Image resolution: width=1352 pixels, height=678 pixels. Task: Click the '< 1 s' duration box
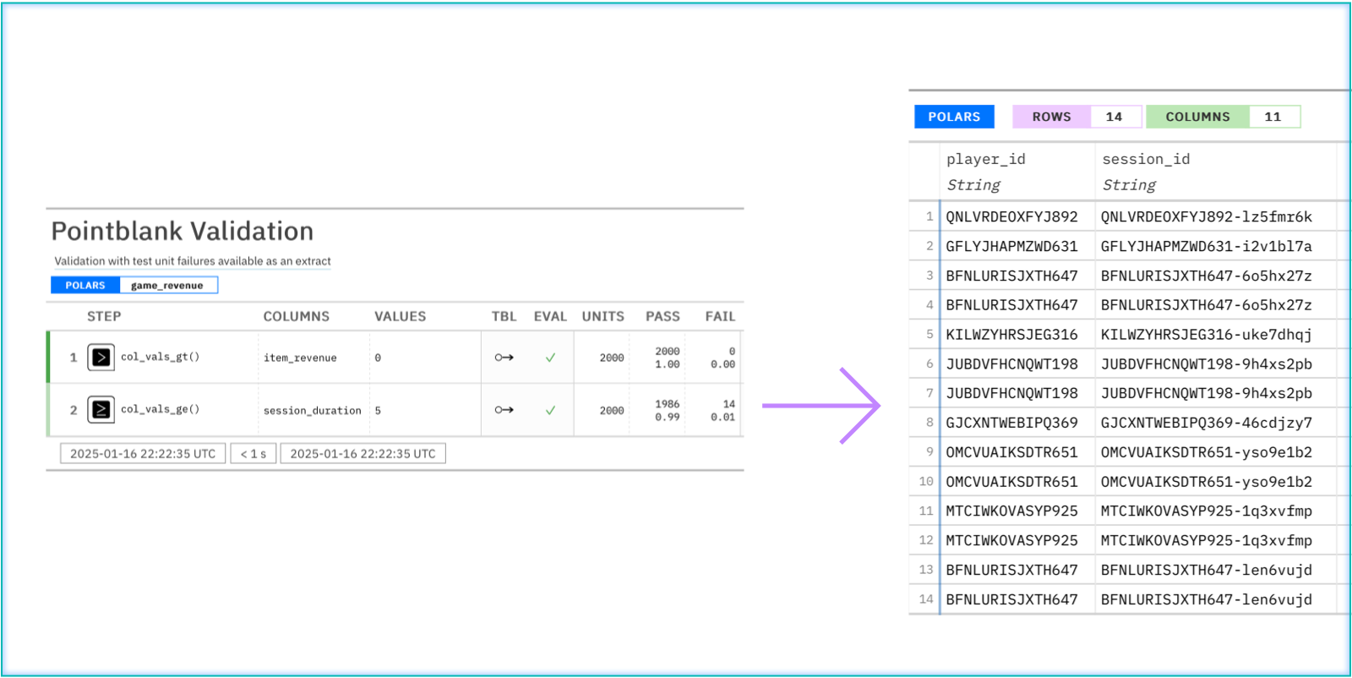[253, 454]
